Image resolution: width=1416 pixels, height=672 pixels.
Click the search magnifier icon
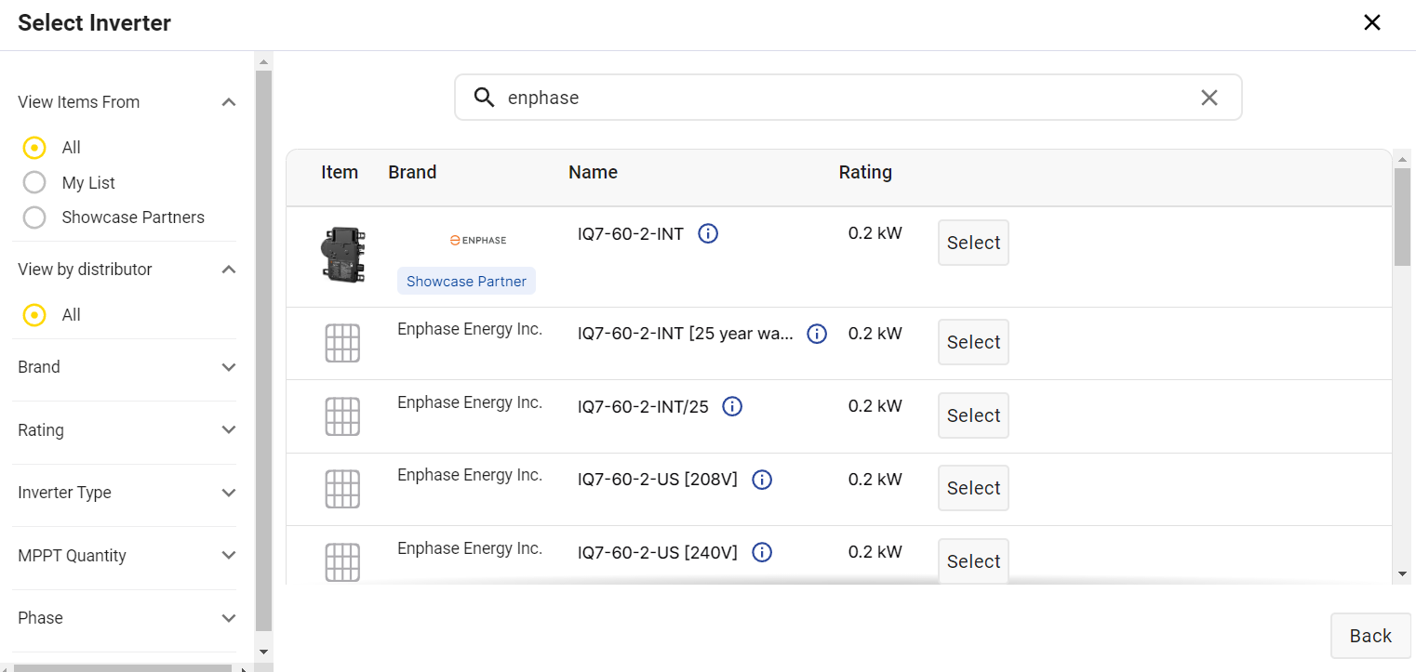pyautogui.click(x=484, y=98)
